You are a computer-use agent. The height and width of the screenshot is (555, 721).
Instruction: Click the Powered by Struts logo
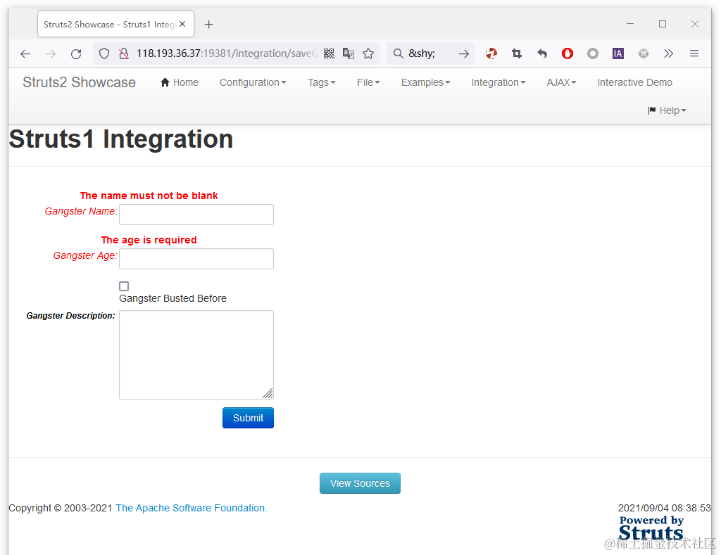tap(651, 528)
